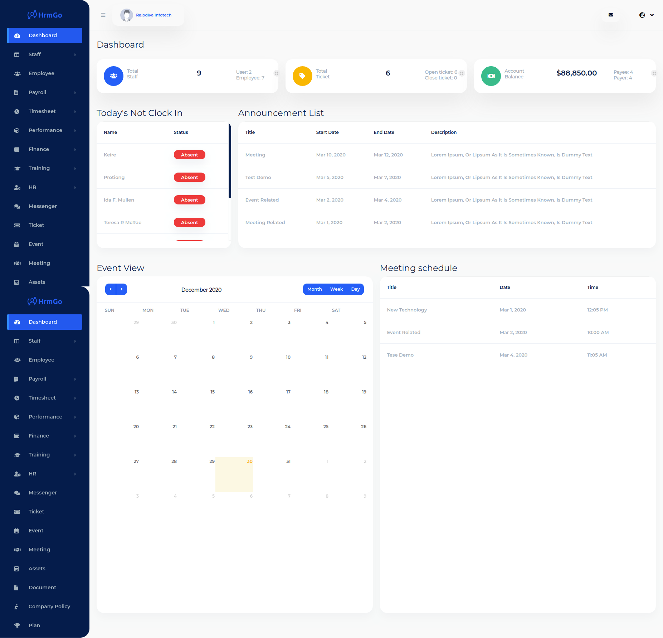Click the Document icon in the sidebar

pyautogui.click(x=17, y=588)
